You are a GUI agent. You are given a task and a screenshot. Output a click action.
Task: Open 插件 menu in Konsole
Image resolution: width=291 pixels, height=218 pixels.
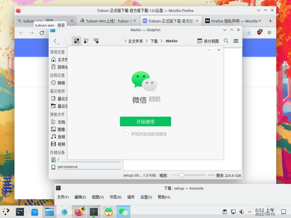coord(131,197)
